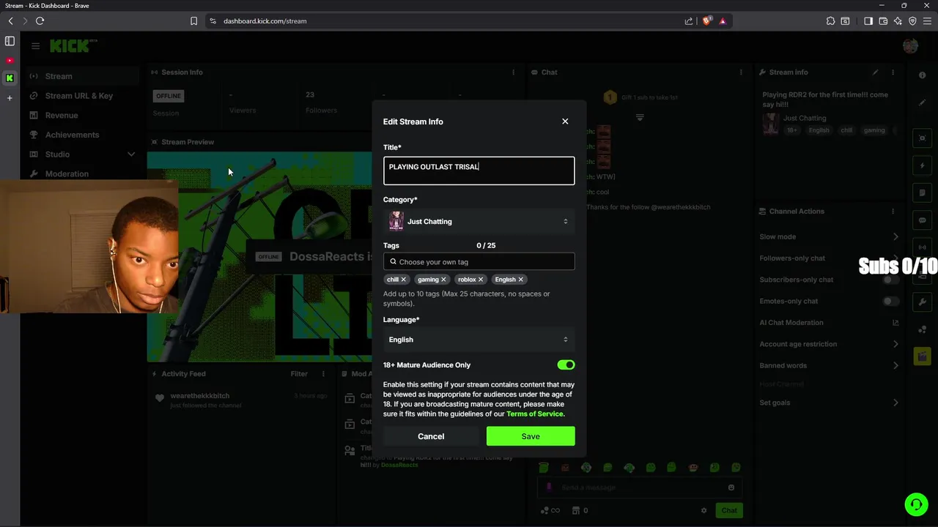The height and width of the screenshot is (527, 938).
Task: Remove the roblox tag
Action: tap(481, 280)
